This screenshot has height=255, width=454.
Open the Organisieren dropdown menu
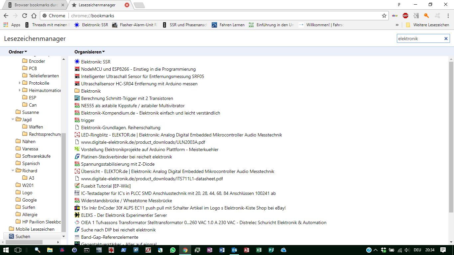[x=90, y=52]
